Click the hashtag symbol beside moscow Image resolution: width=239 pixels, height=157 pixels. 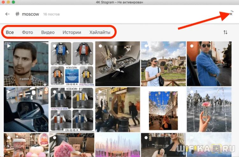click(18, 14)
